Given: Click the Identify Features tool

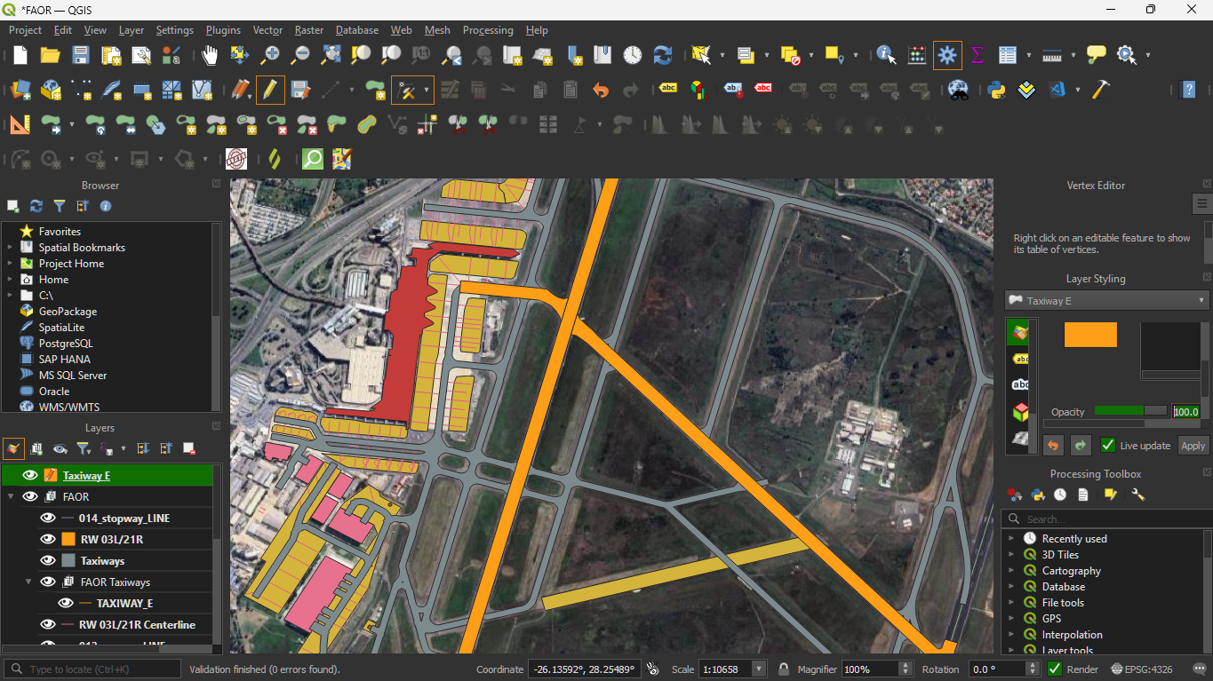Looking at the screenshot, I should [886, 56].
